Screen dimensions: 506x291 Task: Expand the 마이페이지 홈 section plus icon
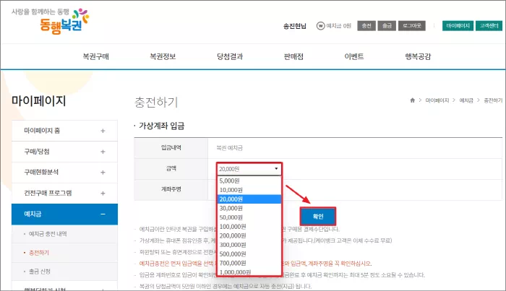click(103, 131)
